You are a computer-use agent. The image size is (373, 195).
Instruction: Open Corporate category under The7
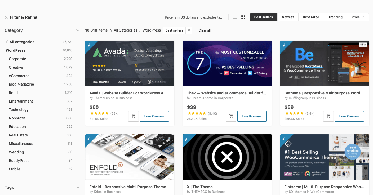(x=225, y=98)
